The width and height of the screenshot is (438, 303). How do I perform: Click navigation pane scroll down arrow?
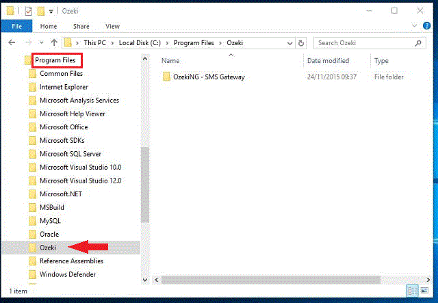145,280
